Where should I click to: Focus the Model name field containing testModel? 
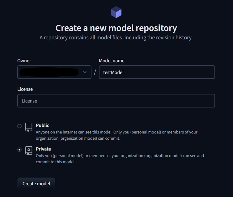(157, 72)
